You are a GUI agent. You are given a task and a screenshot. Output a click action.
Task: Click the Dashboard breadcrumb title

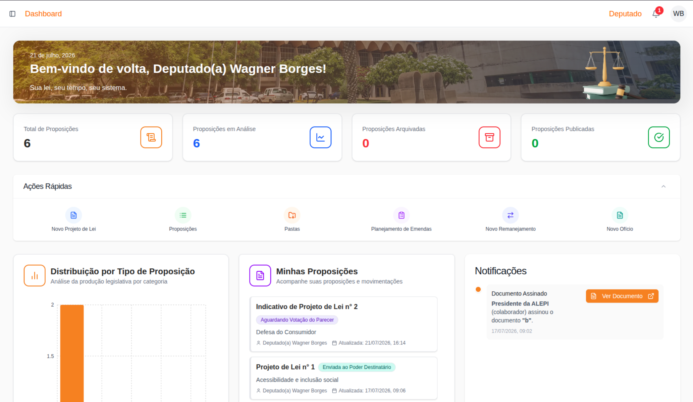pyautogui.click(x=43, y=14)
